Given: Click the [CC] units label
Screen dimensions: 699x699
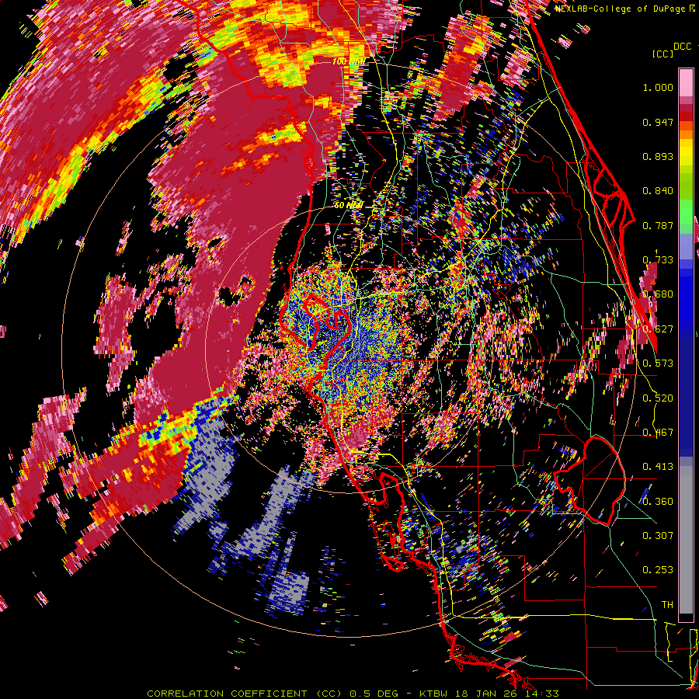Looking at the screenshot, I should (x=662, y=54).
